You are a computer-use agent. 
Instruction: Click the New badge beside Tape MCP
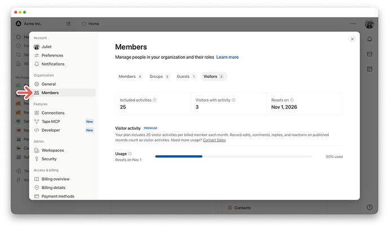pyautogui.click(x=90, y=121)
